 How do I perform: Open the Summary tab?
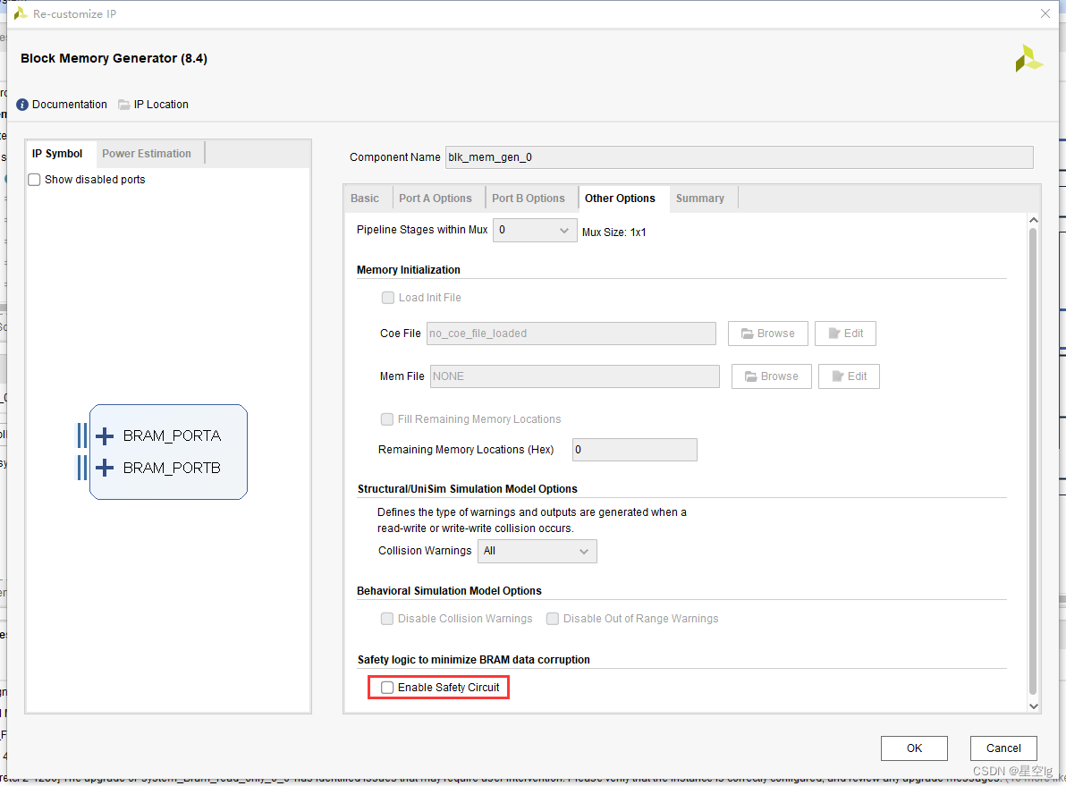point(699,199)
